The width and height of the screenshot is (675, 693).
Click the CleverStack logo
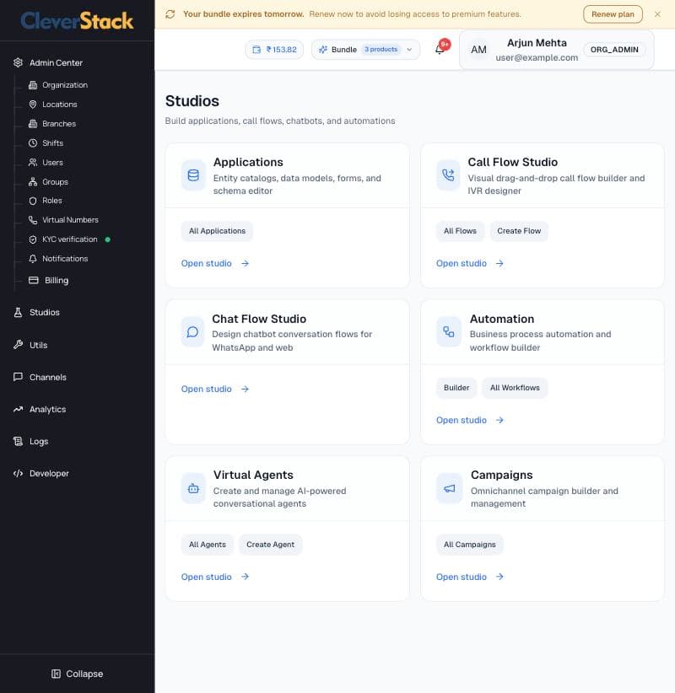77,20
